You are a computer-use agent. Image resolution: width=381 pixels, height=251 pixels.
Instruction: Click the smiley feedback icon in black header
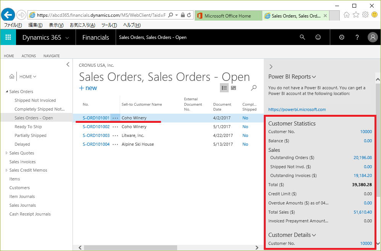tap(318, 37)
